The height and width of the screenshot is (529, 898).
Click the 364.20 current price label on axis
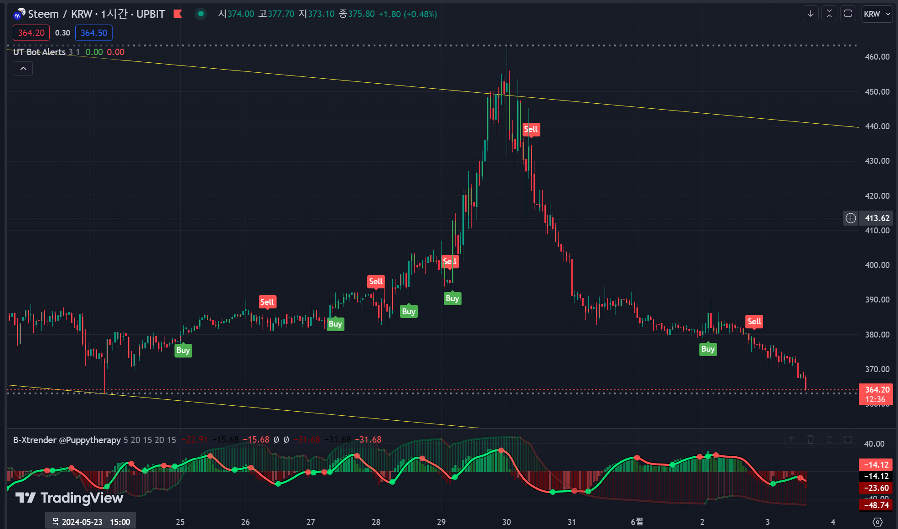pyautogui.click(x=877, y=390)
